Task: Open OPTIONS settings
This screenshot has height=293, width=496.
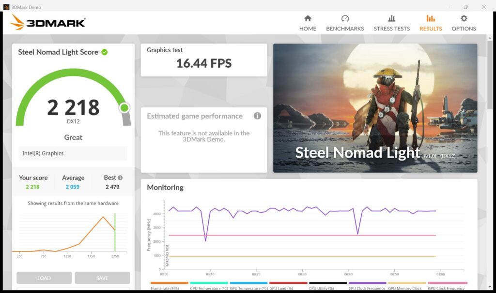Action: (x=464, y=23)
